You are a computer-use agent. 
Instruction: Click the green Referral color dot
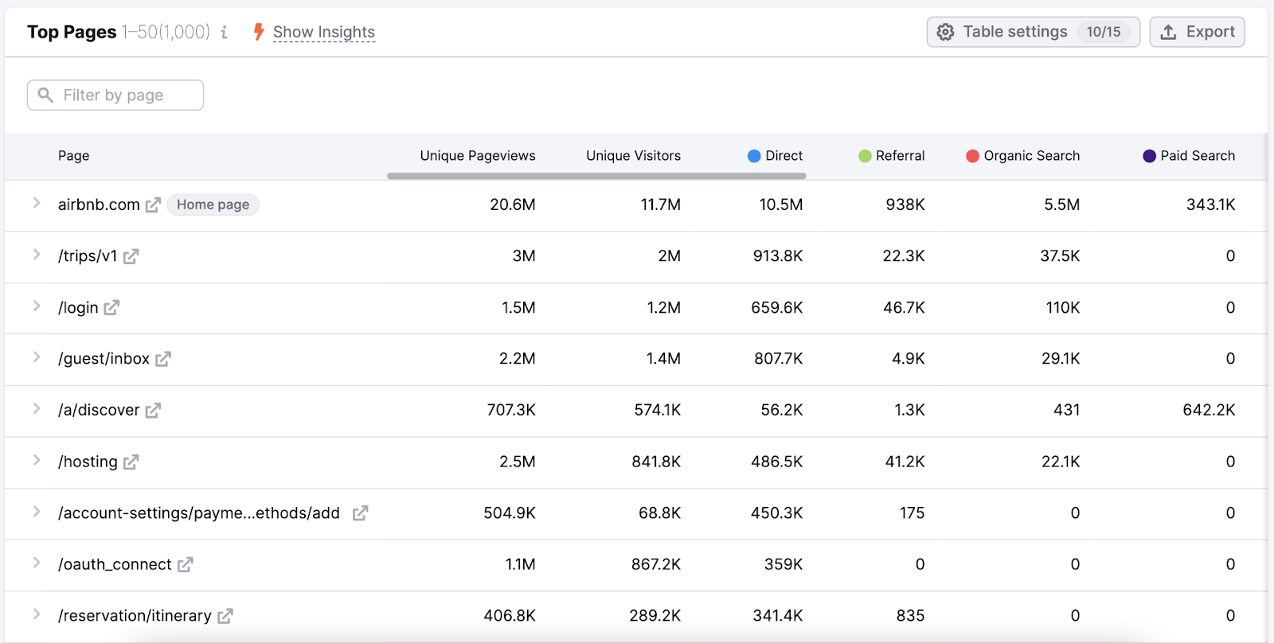pyautogui.click(x=865, y=156)
